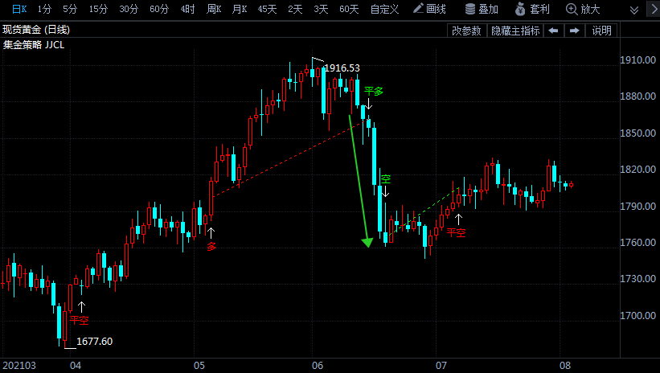Click the 1910.00 price axis label

pyautogui.click(x=637, y=60)
